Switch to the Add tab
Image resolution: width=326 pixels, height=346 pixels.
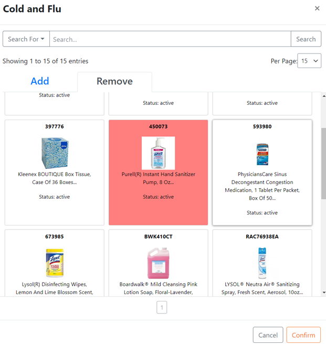(x=40, y=81)
